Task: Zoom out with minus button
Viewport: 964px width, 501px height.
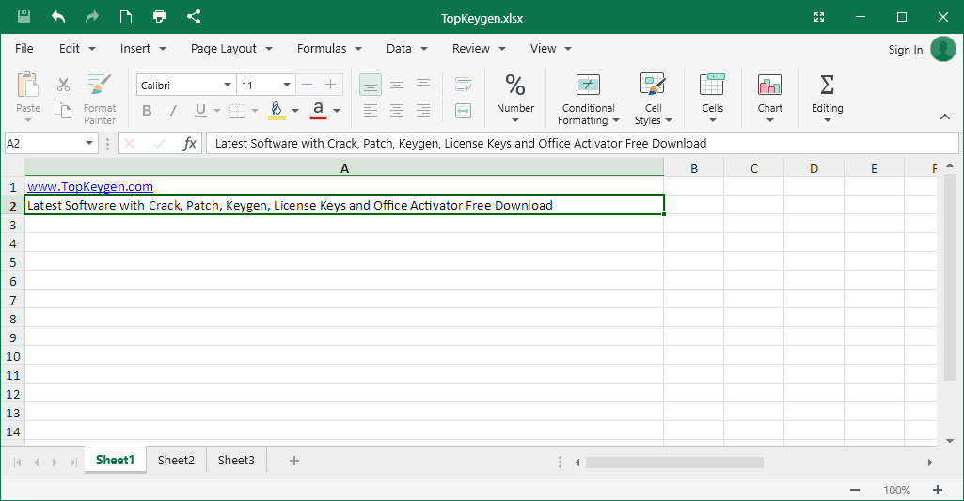Action: click(x=855, y=490)
